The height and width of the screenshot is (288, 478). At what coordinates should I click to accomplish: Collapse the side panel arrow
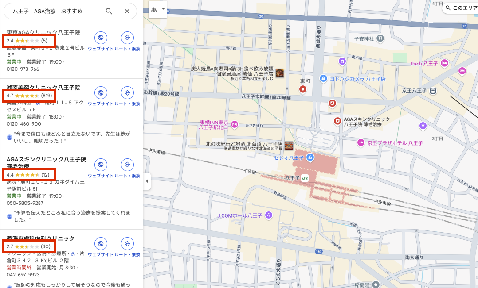coord(147,181)
